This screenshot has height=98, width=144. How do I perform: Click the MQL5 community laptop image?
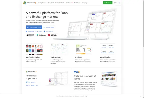click(109, 79)
